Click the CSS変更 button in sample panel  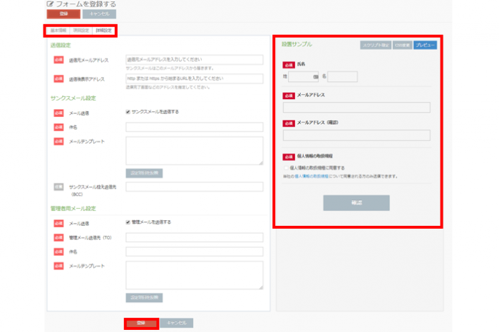coord(401,45)
